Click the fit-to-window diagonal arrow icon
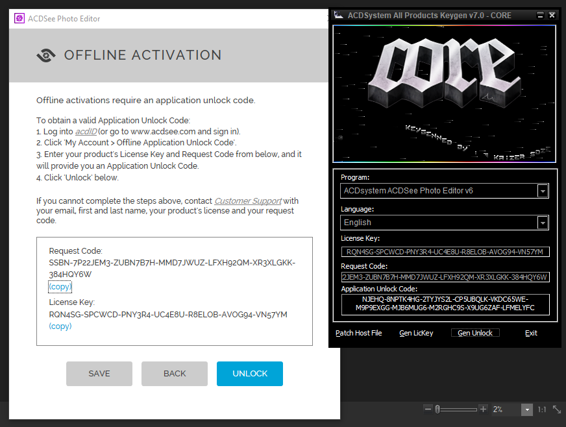 [557, 409]
